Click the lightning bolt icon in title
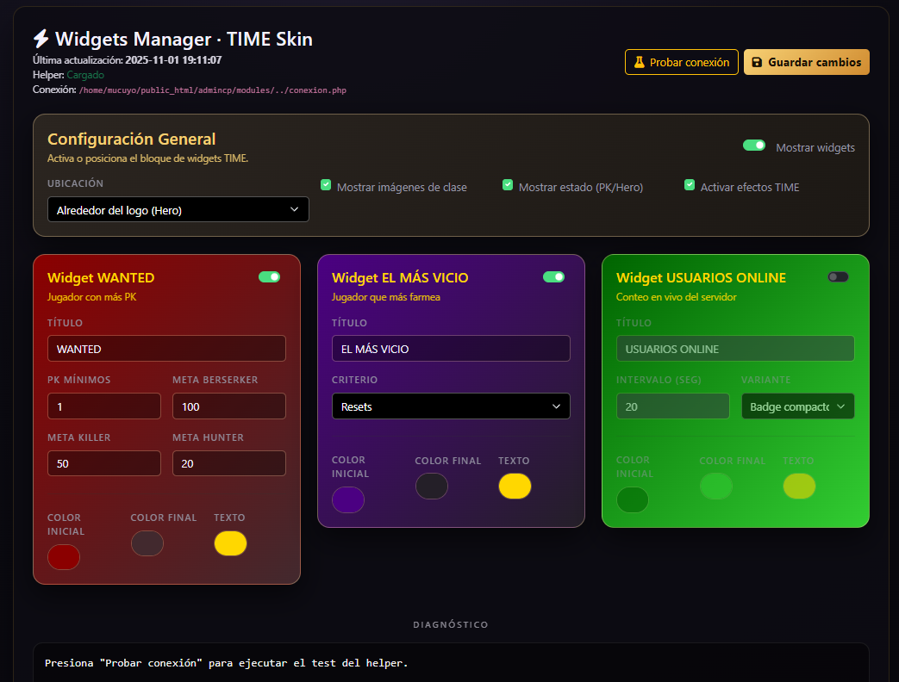 (41, 40)
